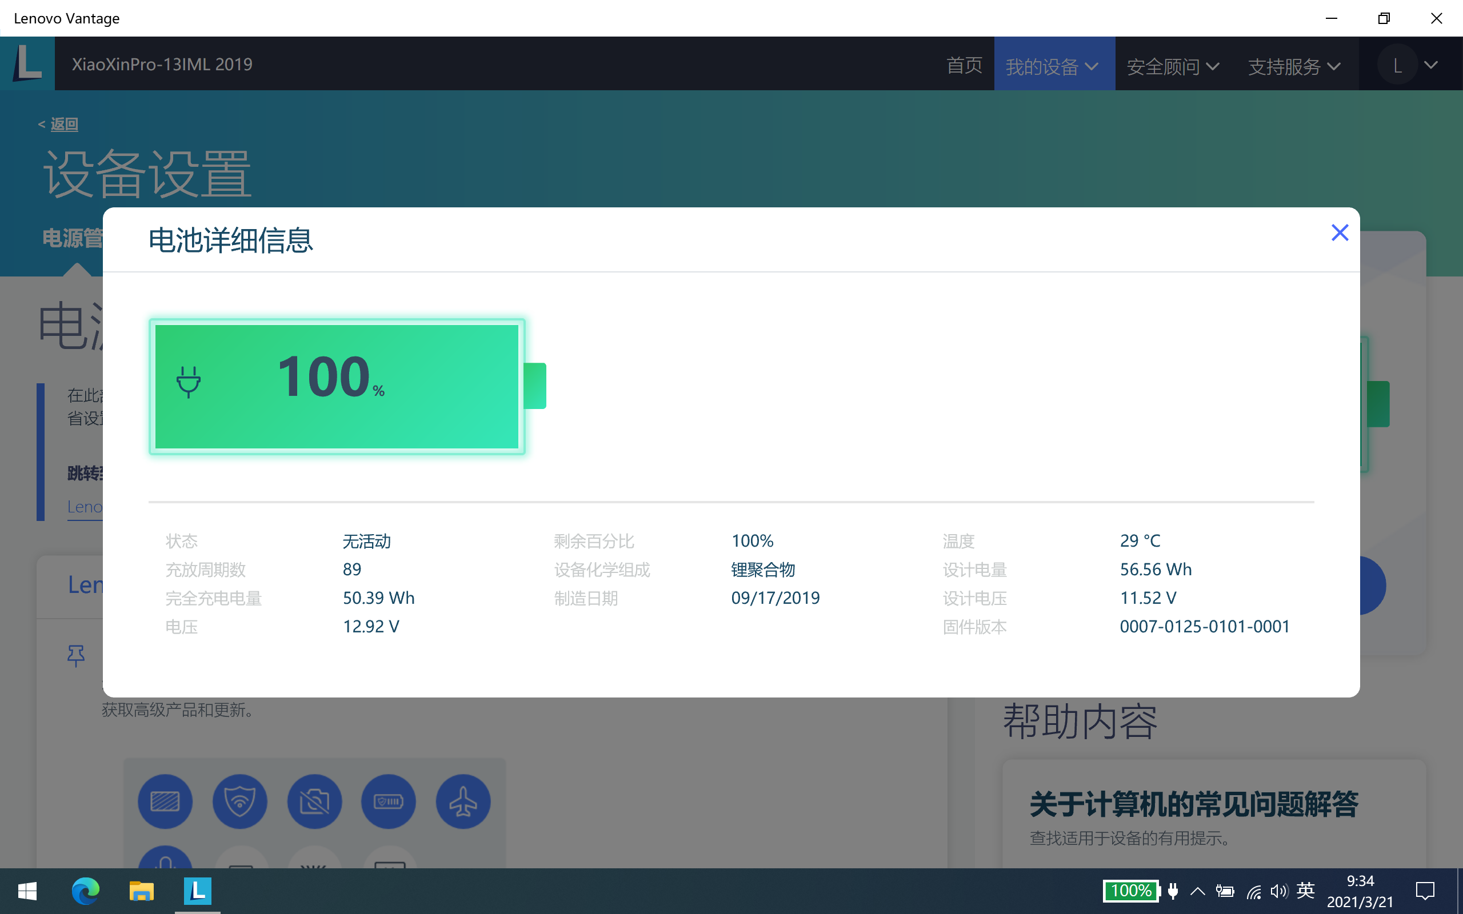The width and height of the screenshot is (1463, 914).
Task: Open the 支持服务 dropdown
Action: pyautogui.click(x=1293, y=65)
